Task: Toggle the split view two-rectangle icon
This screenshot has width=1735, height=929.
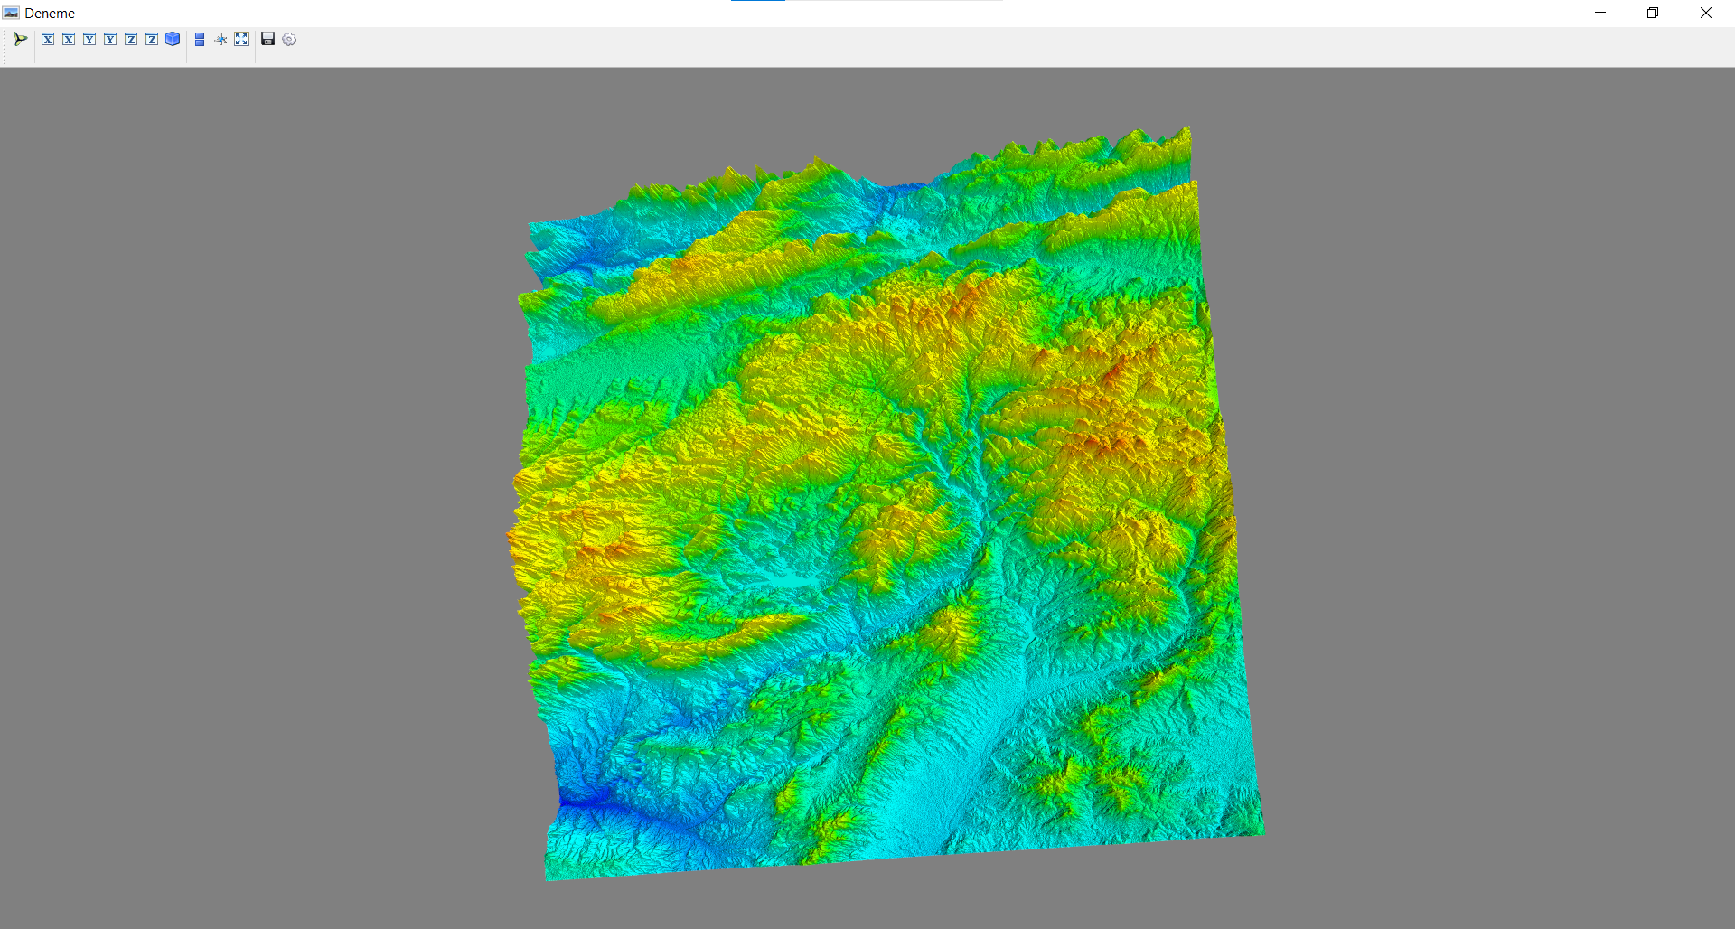Action: click(200, 39)
